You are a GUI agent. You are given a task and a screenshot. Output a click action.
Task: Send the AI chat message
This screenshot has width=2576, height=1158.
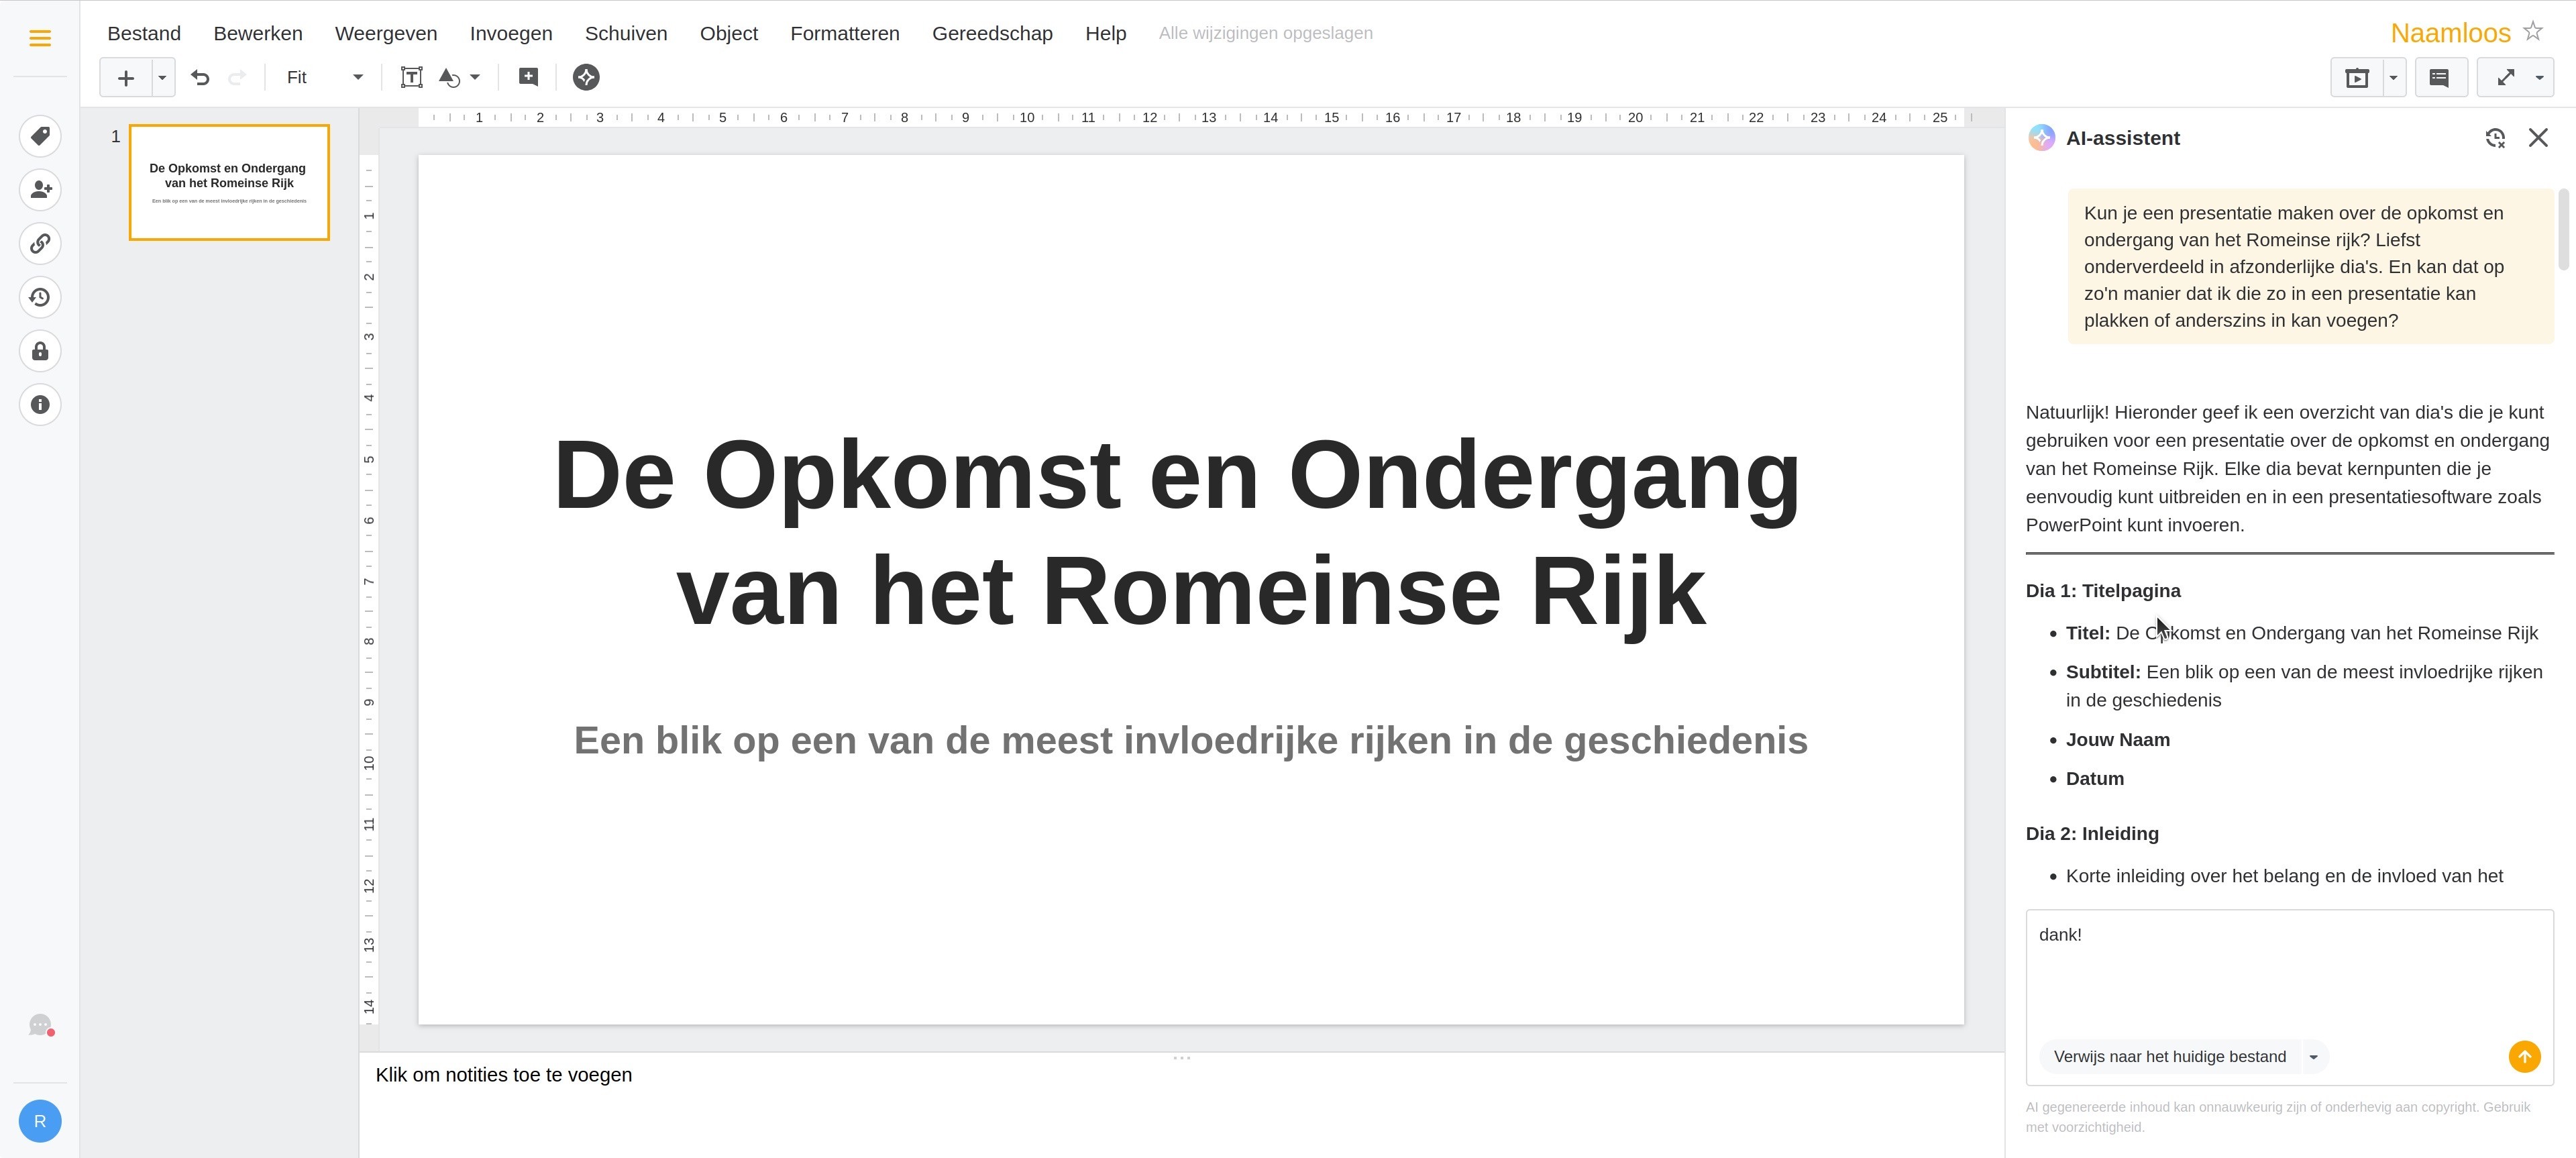[x=2524, y=1057]
